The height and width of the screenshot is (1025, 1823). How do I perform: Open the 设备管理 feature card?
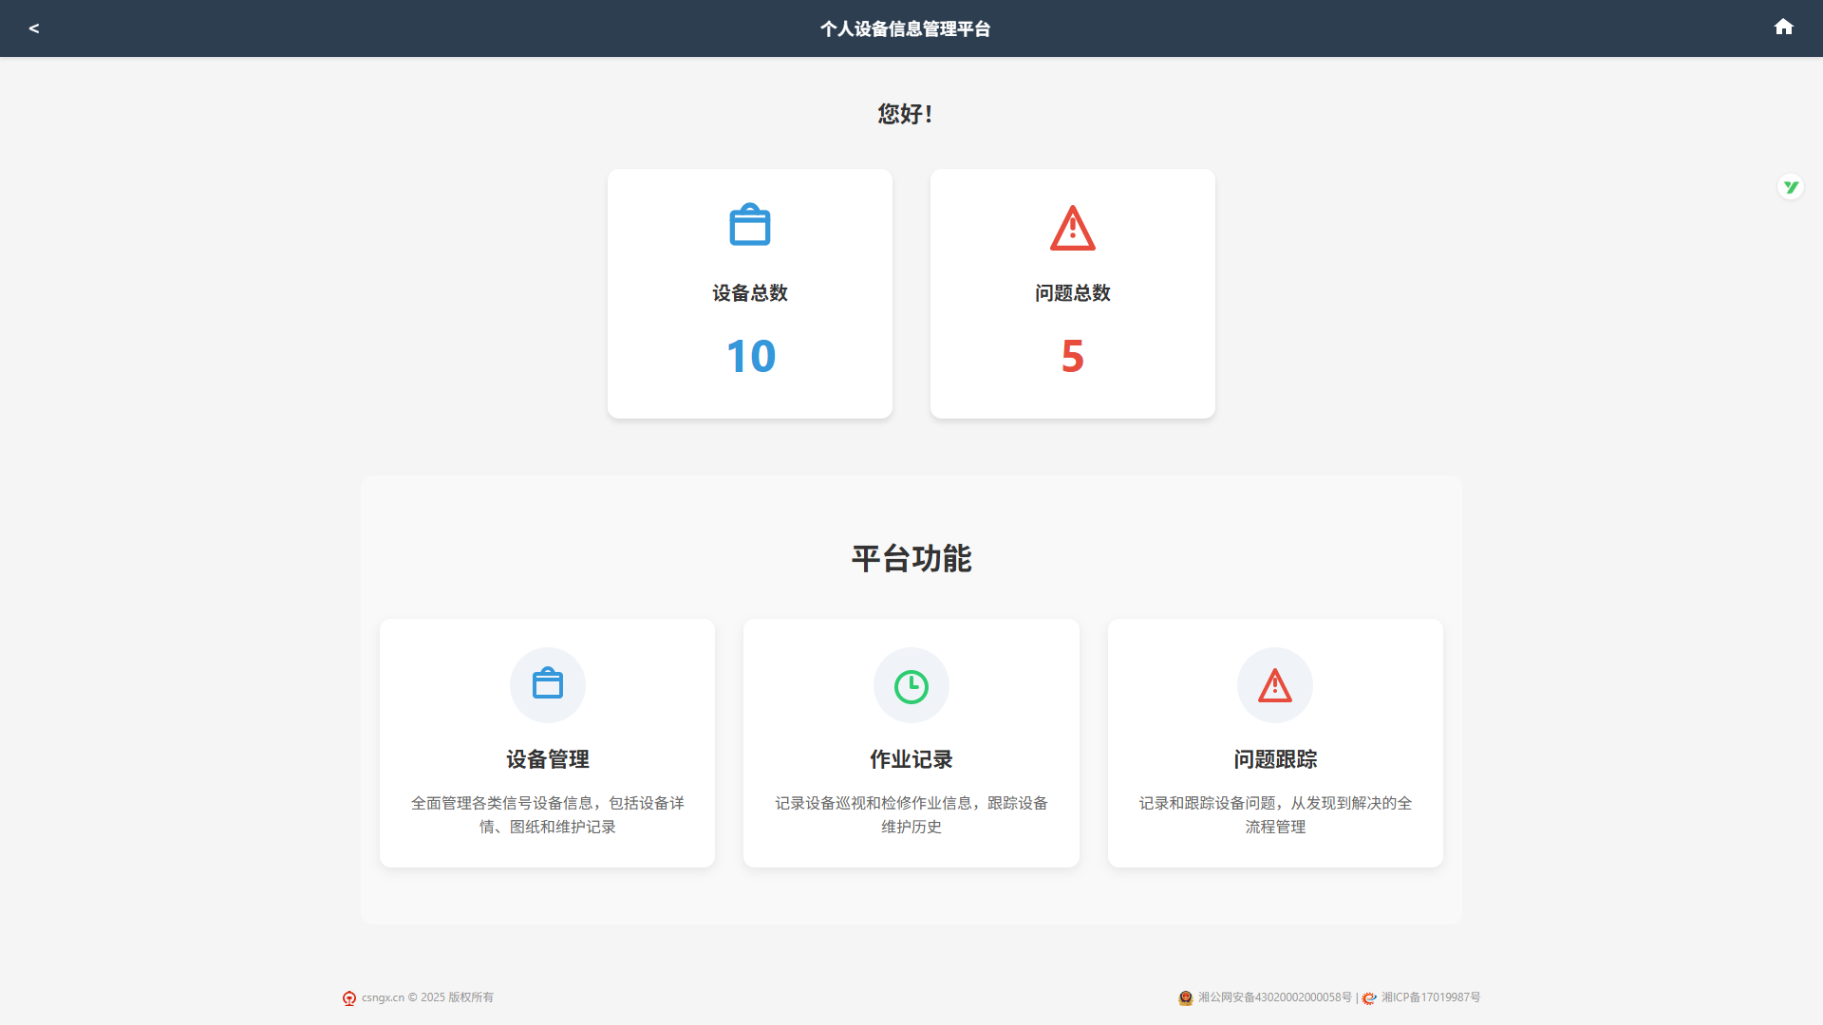click(x=547, y=743)
